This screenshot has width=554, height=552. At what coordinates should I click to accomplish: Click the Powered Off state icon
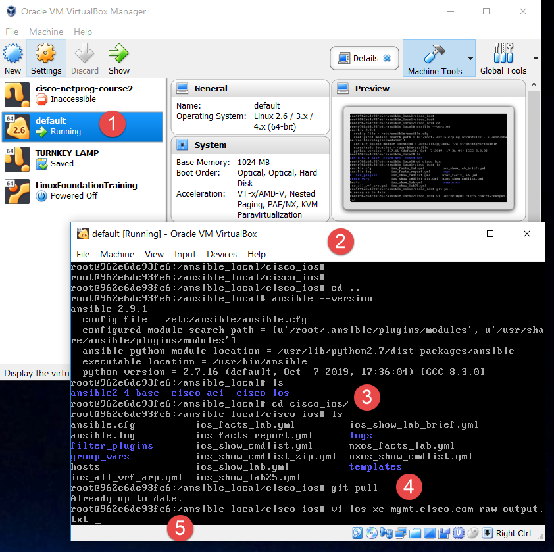pos(41,196)
